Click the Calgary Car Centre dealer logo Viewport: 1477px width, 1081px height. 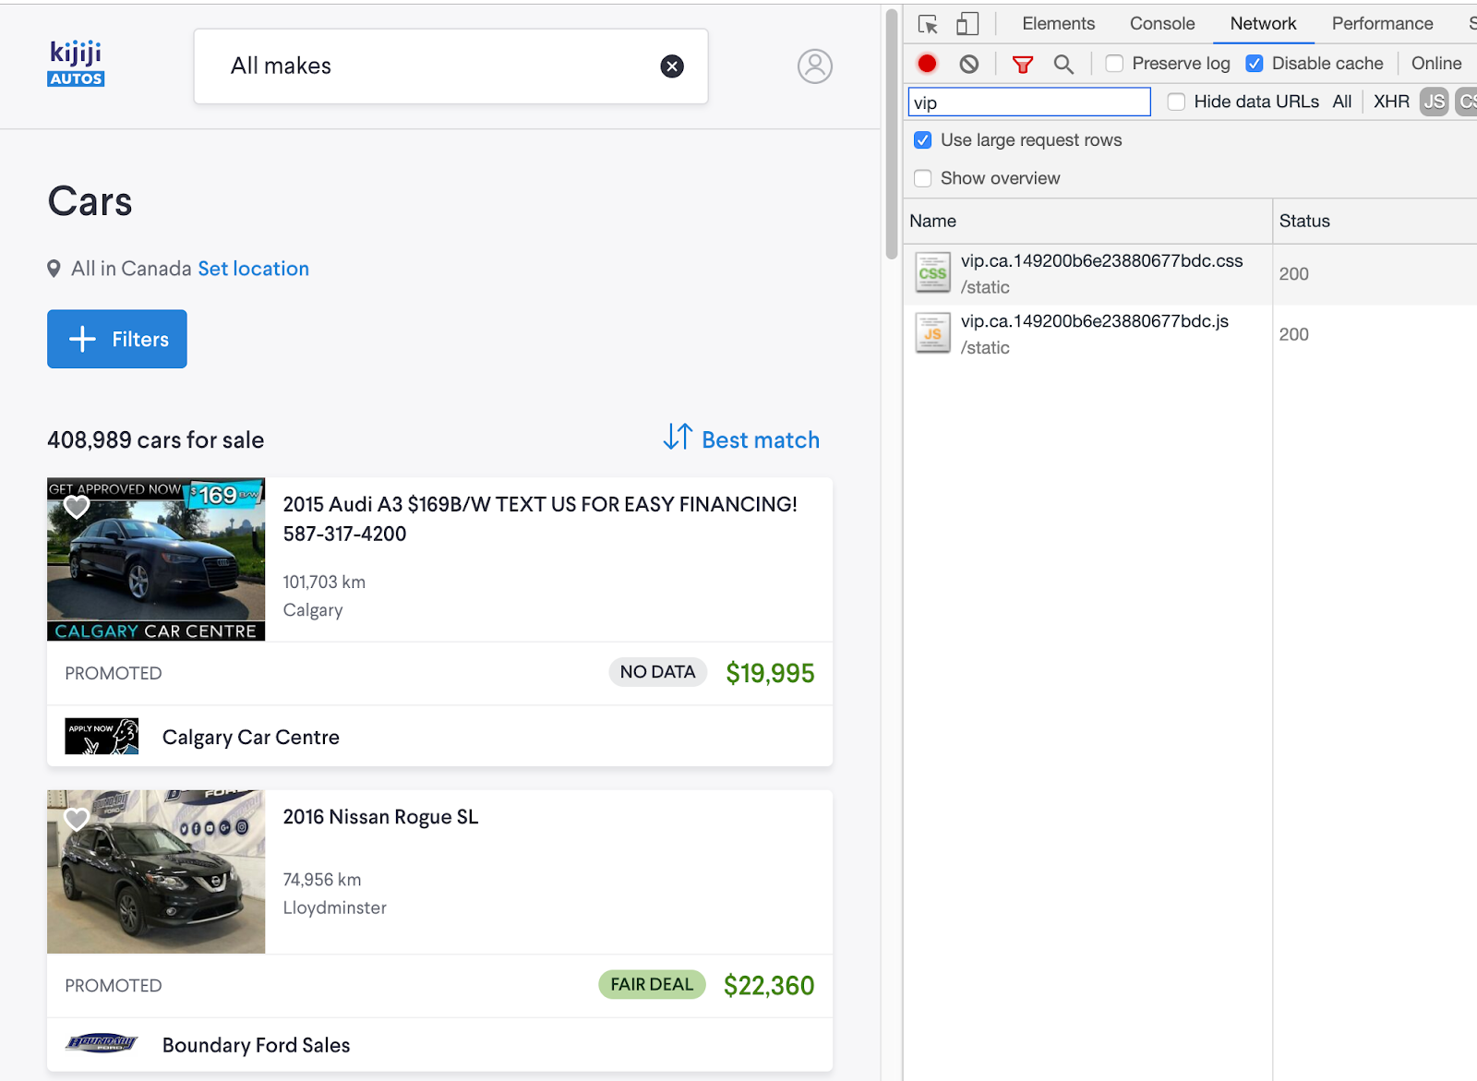point(102,737)
